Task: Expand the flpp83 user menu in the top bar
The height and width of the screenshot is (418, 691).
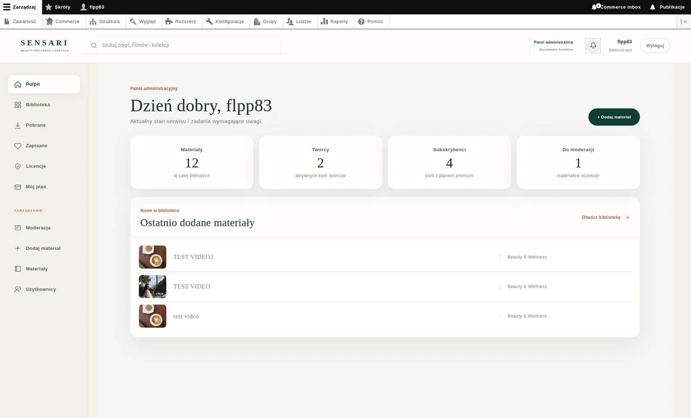Action: pos(92,7)
